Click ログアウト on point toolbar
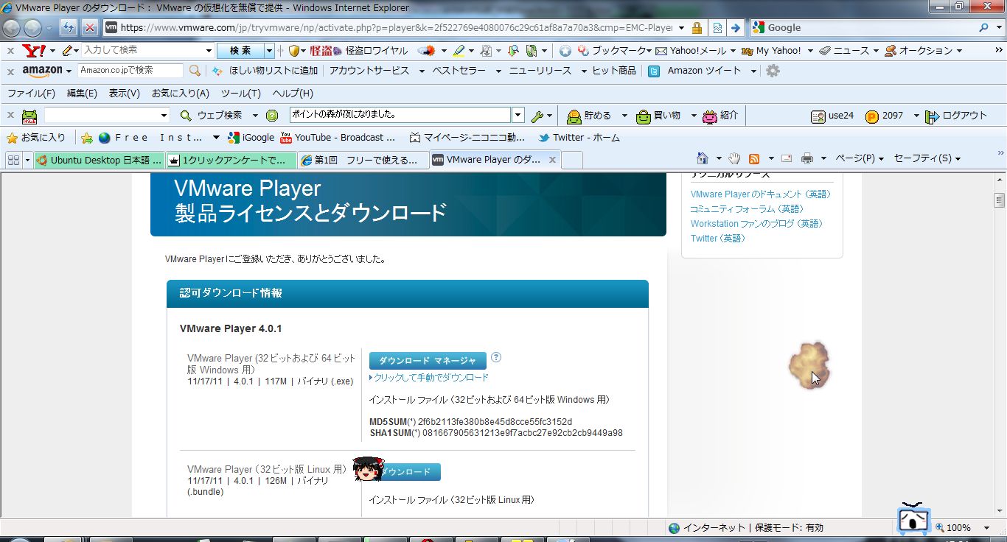Viewport: 1007px width, 542px height. pyautogui.click(x=956, y=116)
